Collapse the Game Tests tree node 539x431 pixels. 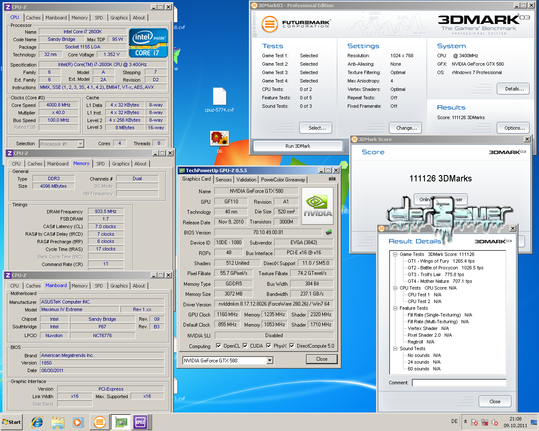(395, 254)
